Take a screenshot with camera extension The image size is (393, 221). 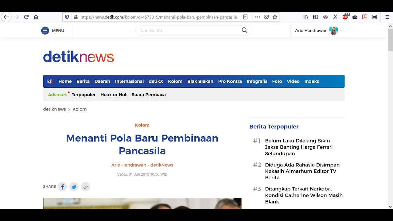coord(355,17)
